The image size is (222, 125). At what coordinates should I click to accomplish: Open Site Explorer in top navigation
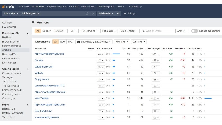(38, 7)
